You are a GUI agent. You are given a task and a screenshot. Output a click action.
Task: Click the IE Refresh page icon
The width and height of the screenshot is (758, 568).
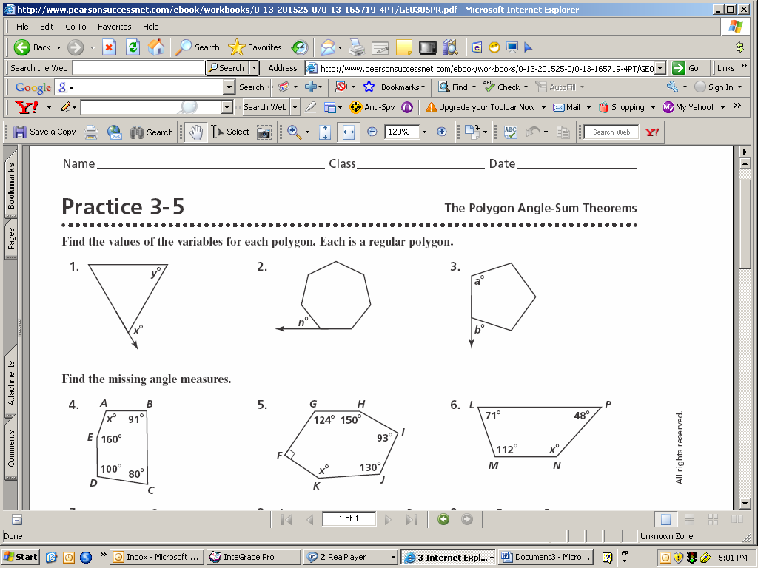pos(133,47)
